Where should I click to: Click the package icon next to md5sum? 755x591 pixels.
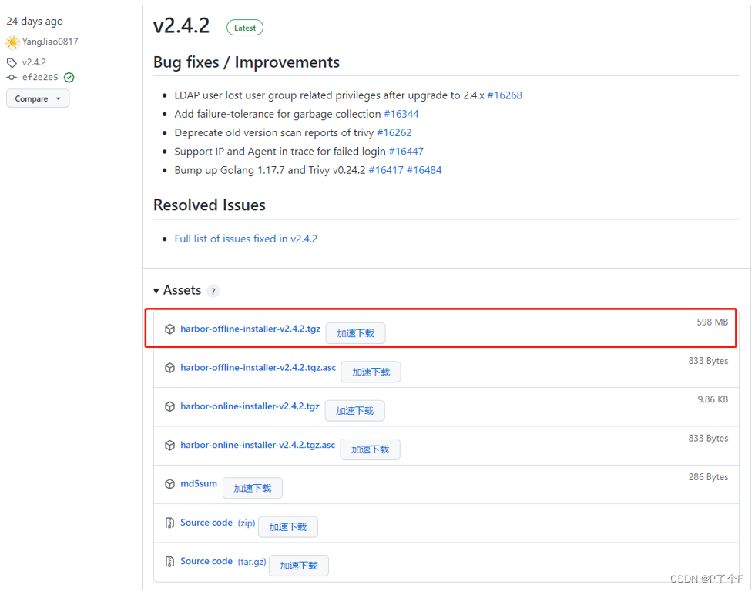pos(169,484)
